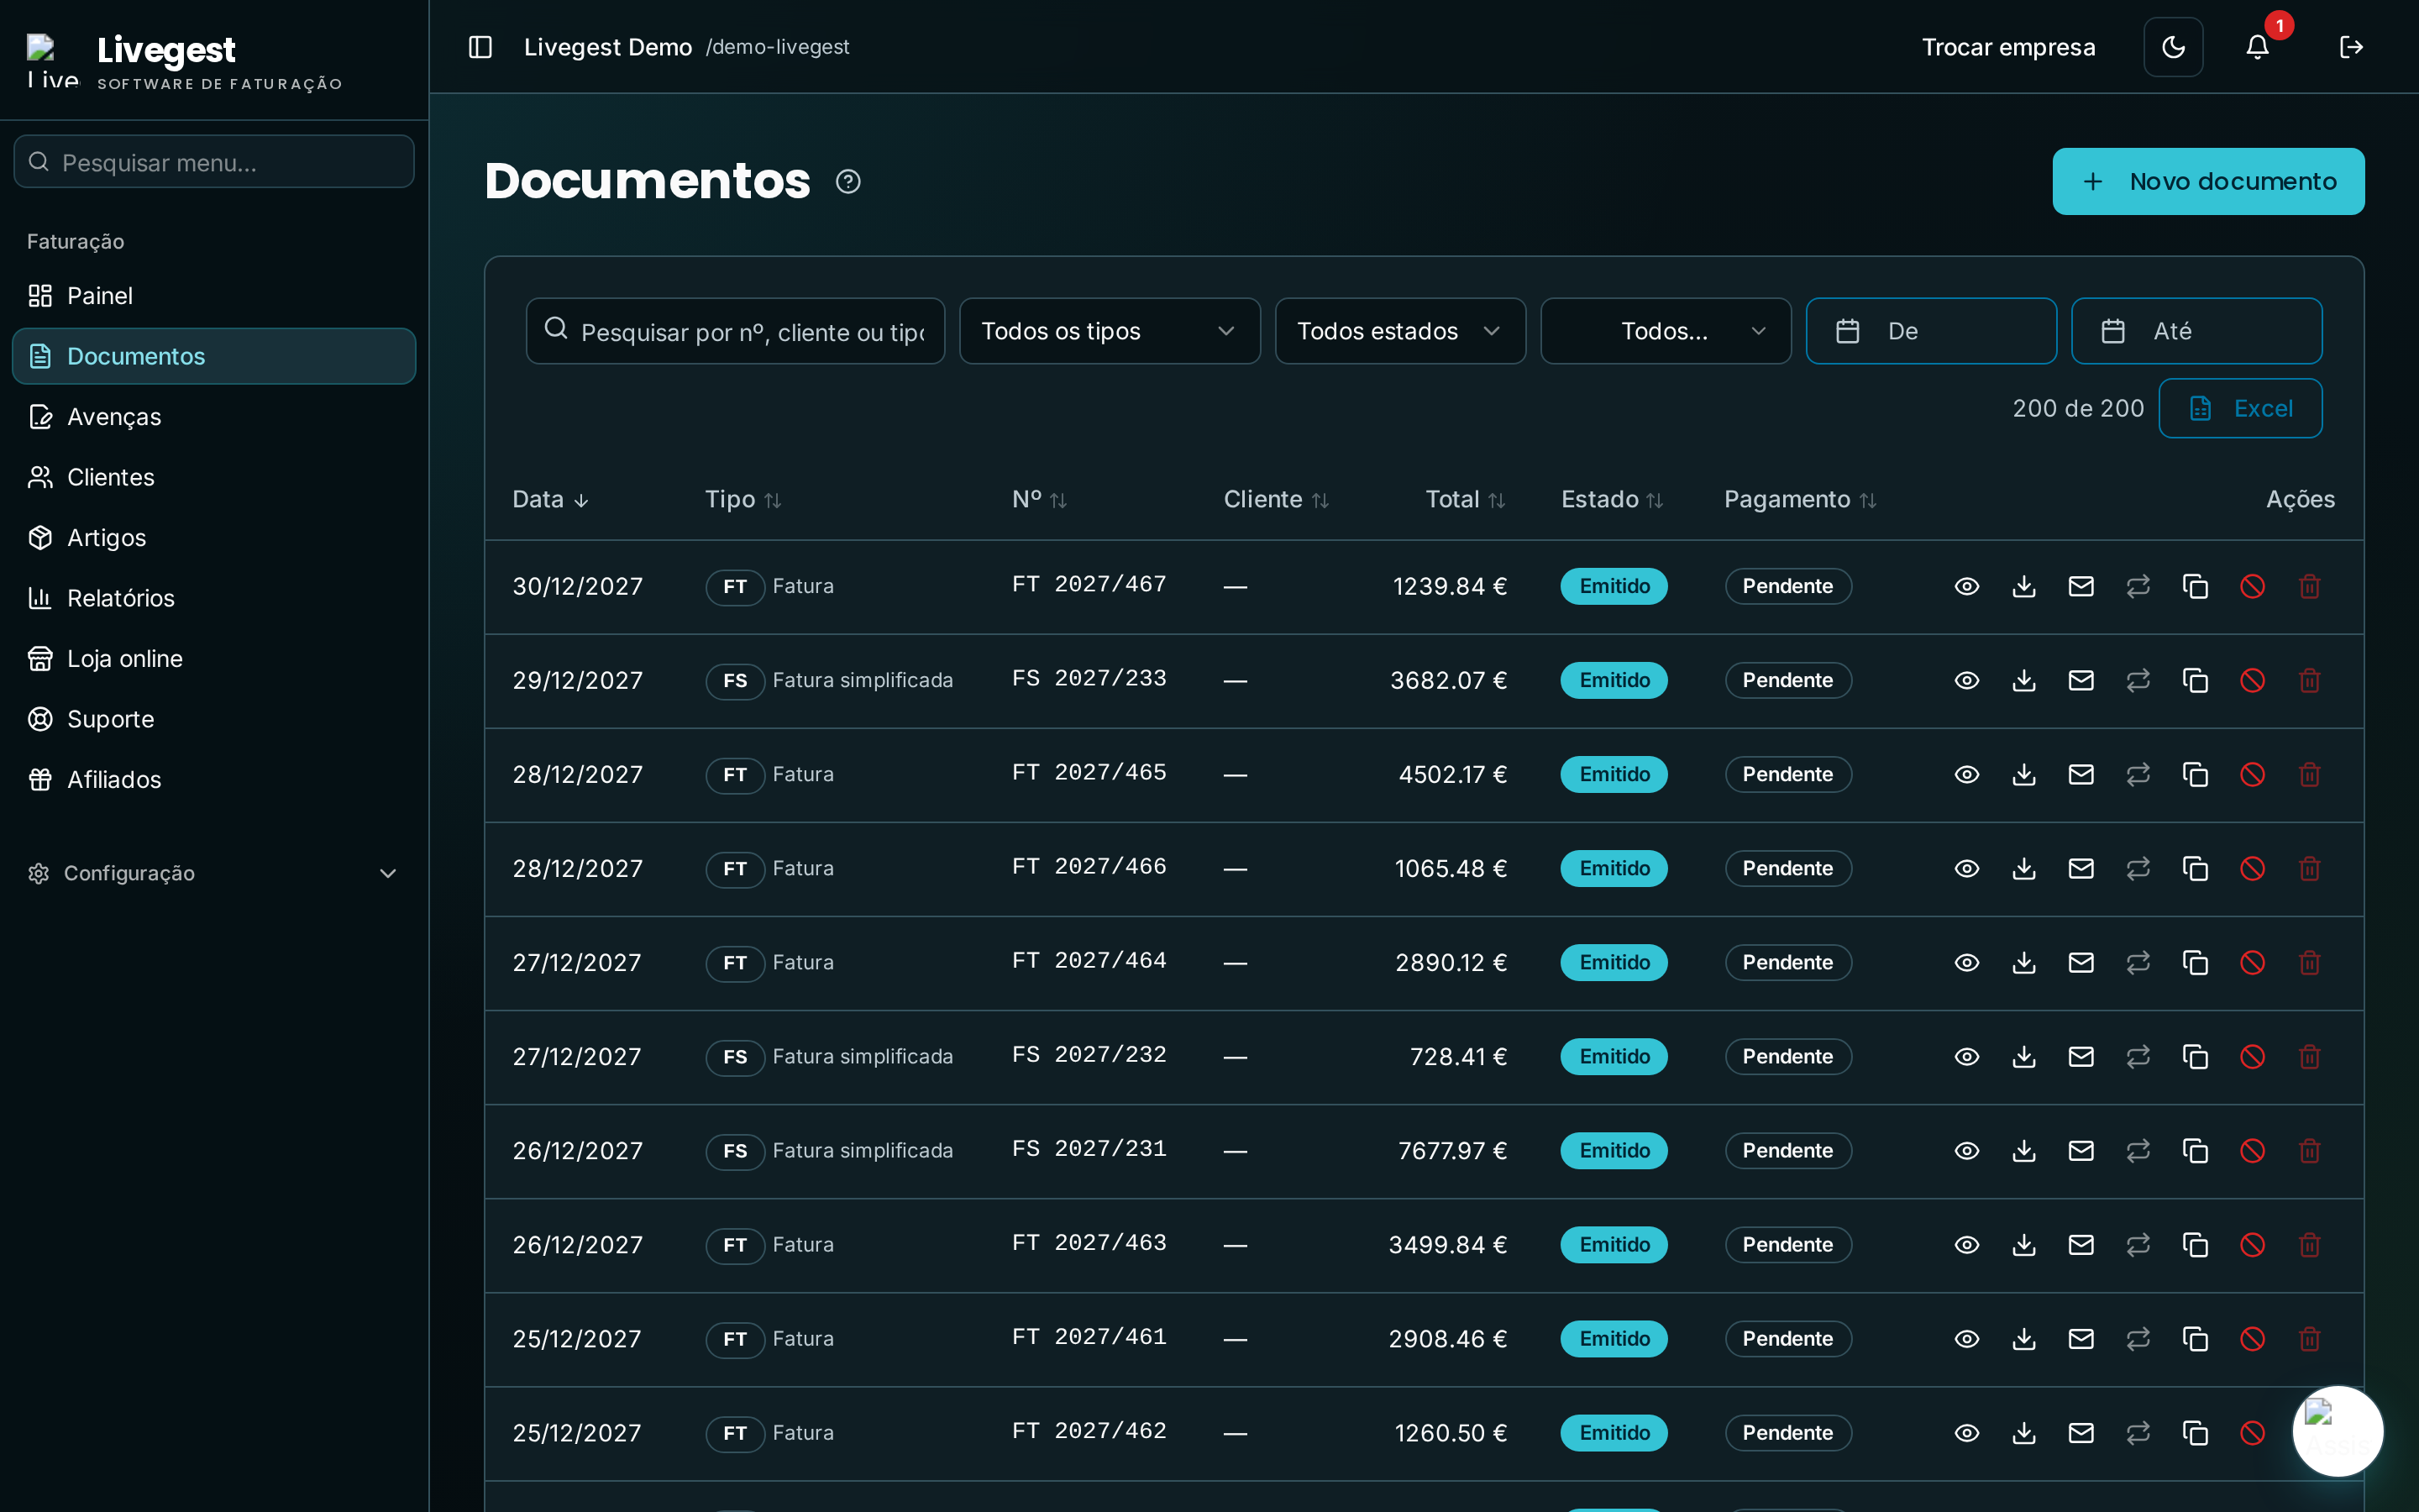This screenshot has width=2419, height=1512.
Task: Open Afiliados in sidebar
Action: click(x=213, y=780)
